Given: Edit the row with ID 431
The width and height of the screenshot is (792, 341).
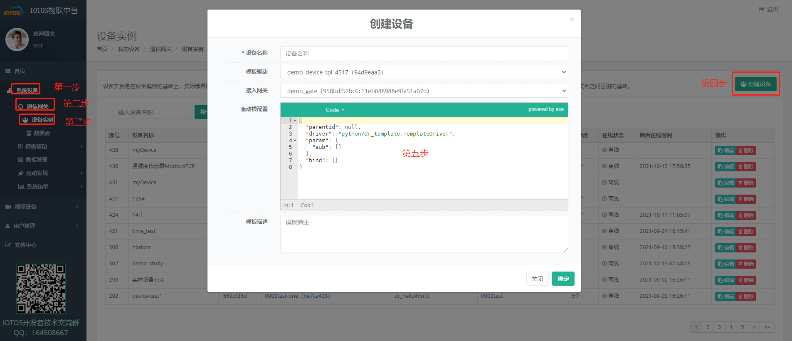Looking at the screenshot, I should [x=725, y=183].
